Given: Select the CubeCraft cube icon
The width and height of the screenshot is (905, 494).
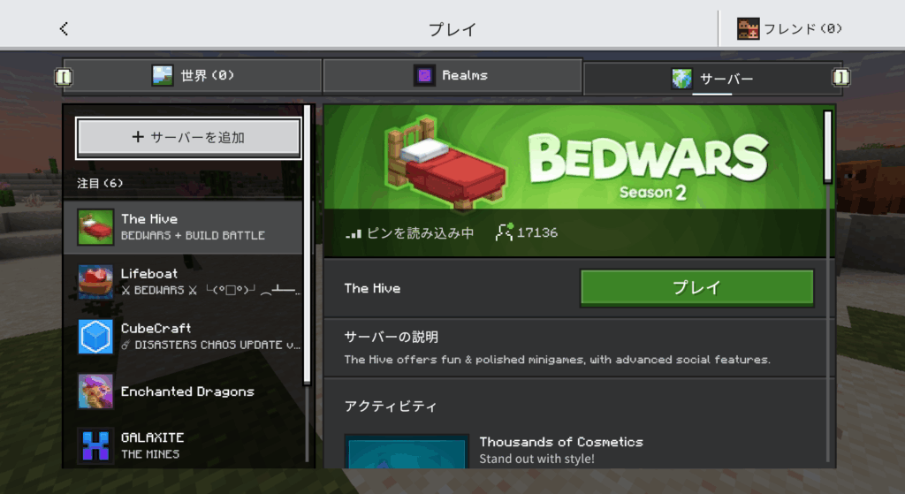Looking at the screenshot, I should click(x=95, y=337).
